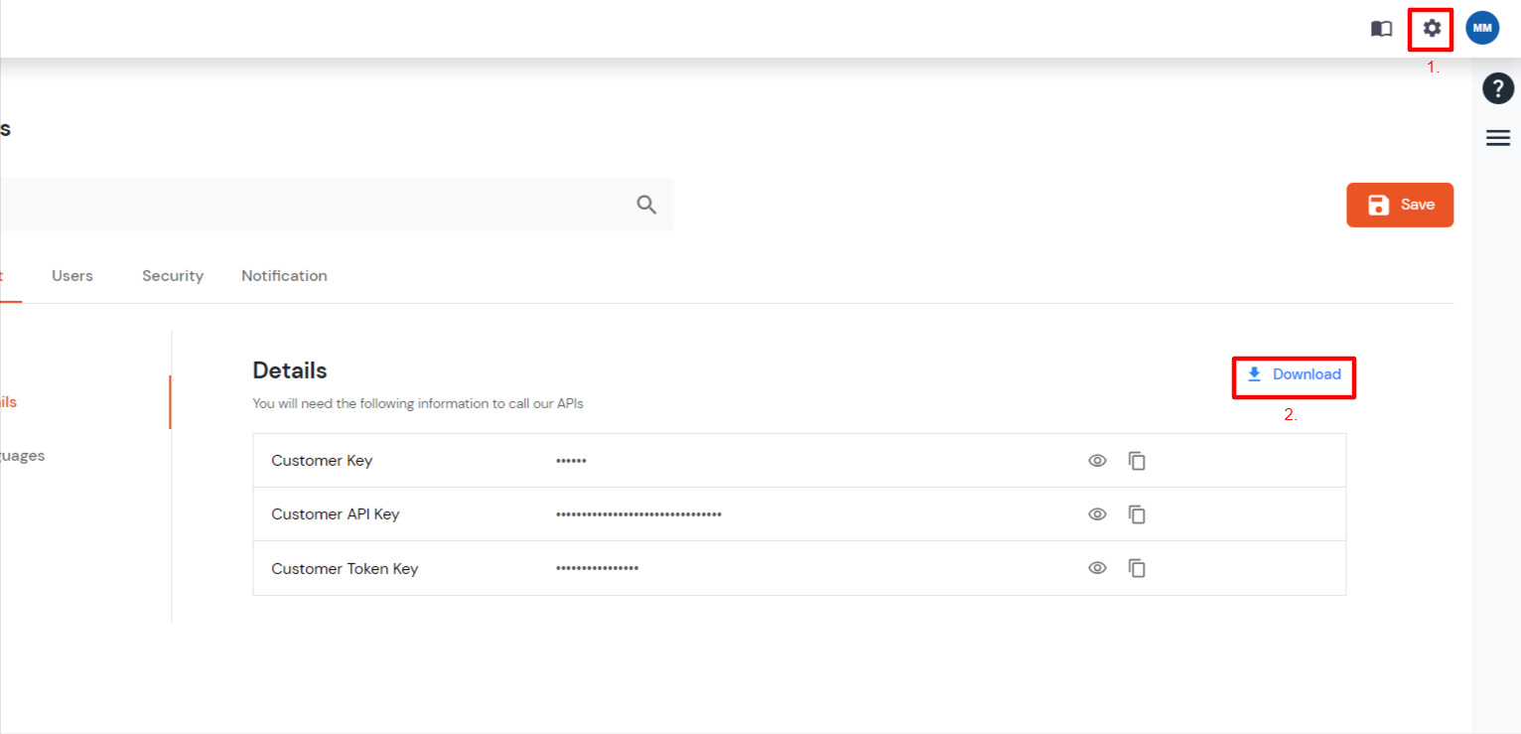The image size is (1521, 734).
Task: Copy the Customer API Key value
Action: [1137, 514]
